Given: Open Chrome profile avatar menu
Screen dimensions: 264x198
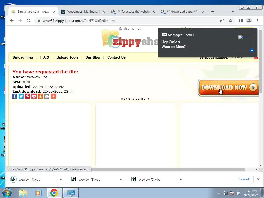Looking at the screenshot, I should (x=249, y=21).
